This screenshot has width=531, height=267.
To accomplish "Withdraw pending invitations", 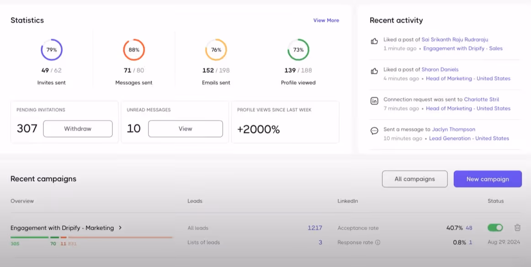I will [78, 129].
